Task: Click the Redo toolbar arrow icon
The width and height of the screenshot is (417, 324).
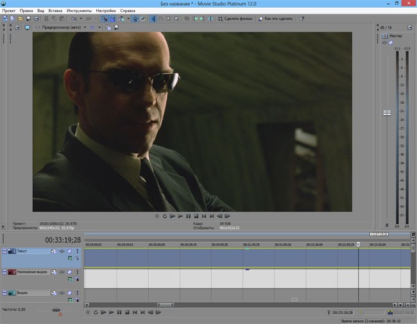Action: (89, 19)
